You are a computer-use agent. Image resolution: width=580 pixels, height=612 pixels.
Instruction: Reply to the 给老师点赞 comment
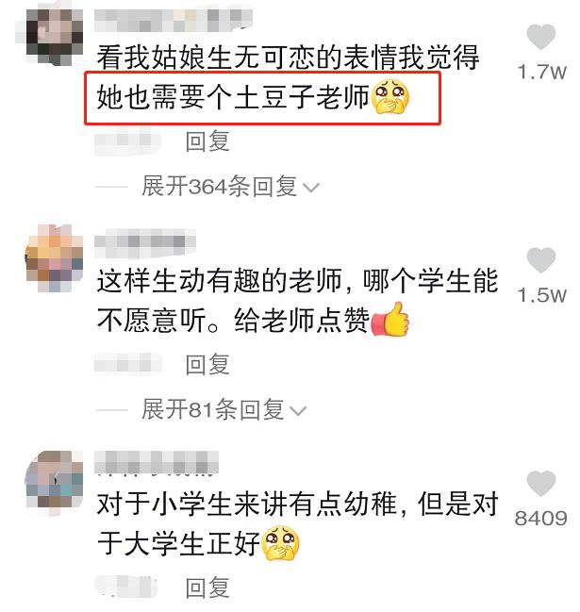[207, 365]
